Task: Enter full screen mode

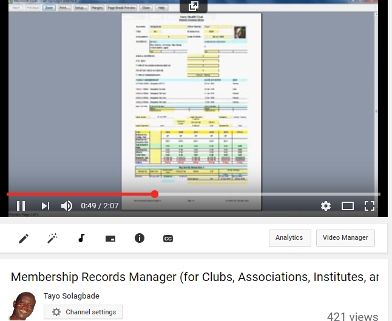Action: 370,206
